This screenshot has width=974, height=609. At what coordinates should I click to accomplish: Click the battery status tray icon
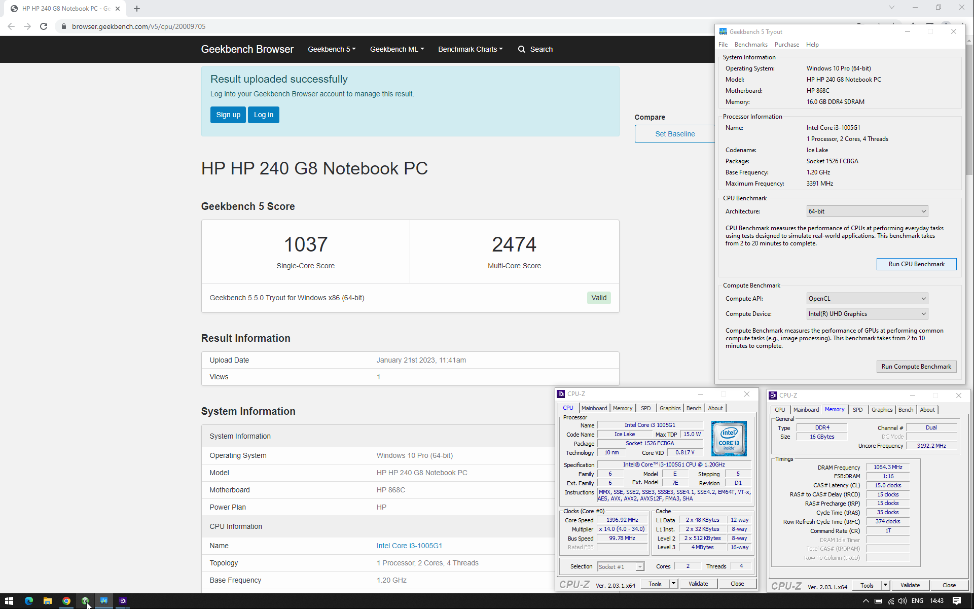pyautogui.click(x=878, y=601)
